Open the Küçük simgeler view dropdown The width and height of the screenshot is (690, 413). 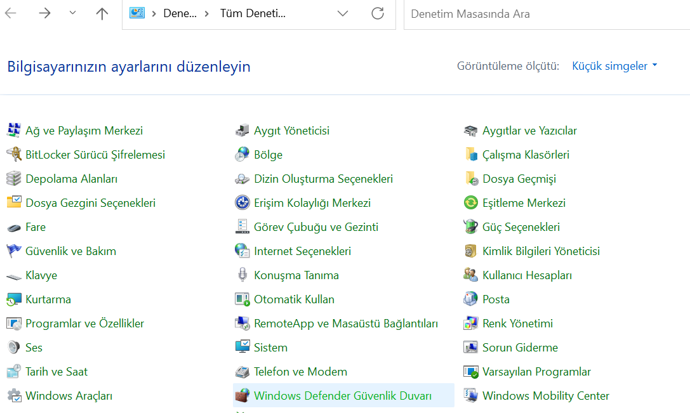(x=614, y=66)
